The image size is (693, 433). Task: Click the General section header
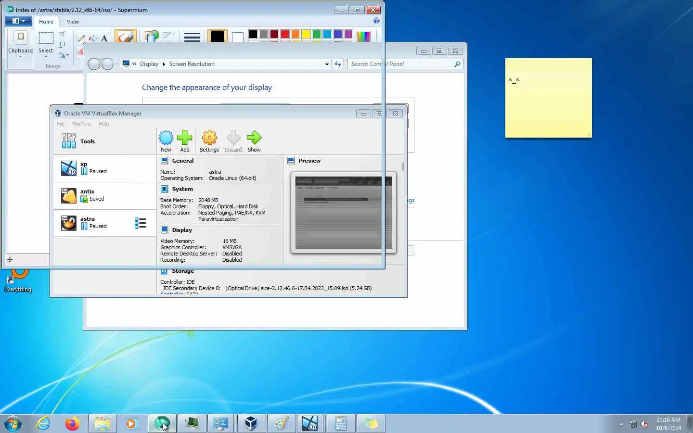pos(182,161)
